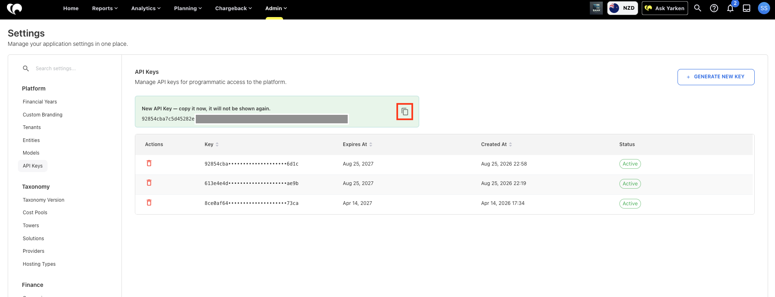Open the inbox tray icon
The image size is (775, 297).
click(x=747, y=8)
